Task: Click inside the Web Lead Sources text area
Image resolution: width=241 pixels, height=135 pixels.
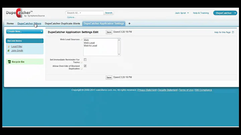Action: click(102, 47)
